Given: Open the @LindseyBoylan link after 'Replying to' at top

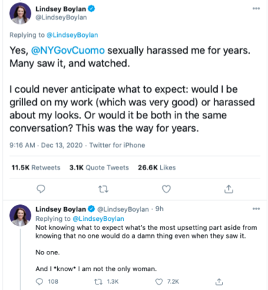Looking at the screenshot, I should click(x=72, y=35).
